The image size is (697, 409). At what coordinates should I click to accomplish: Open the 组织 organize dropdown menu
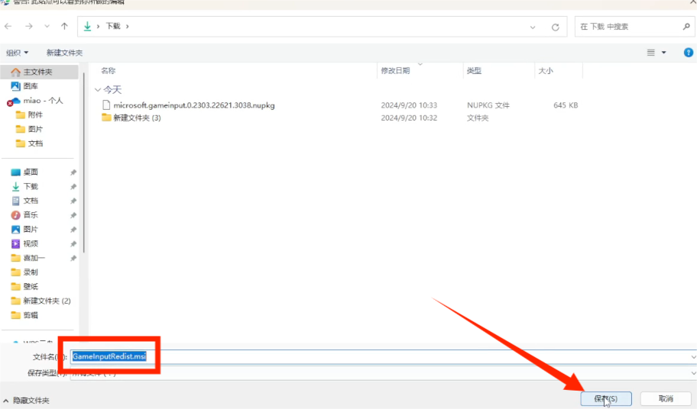pyautogui.click(x=17, y=53)
